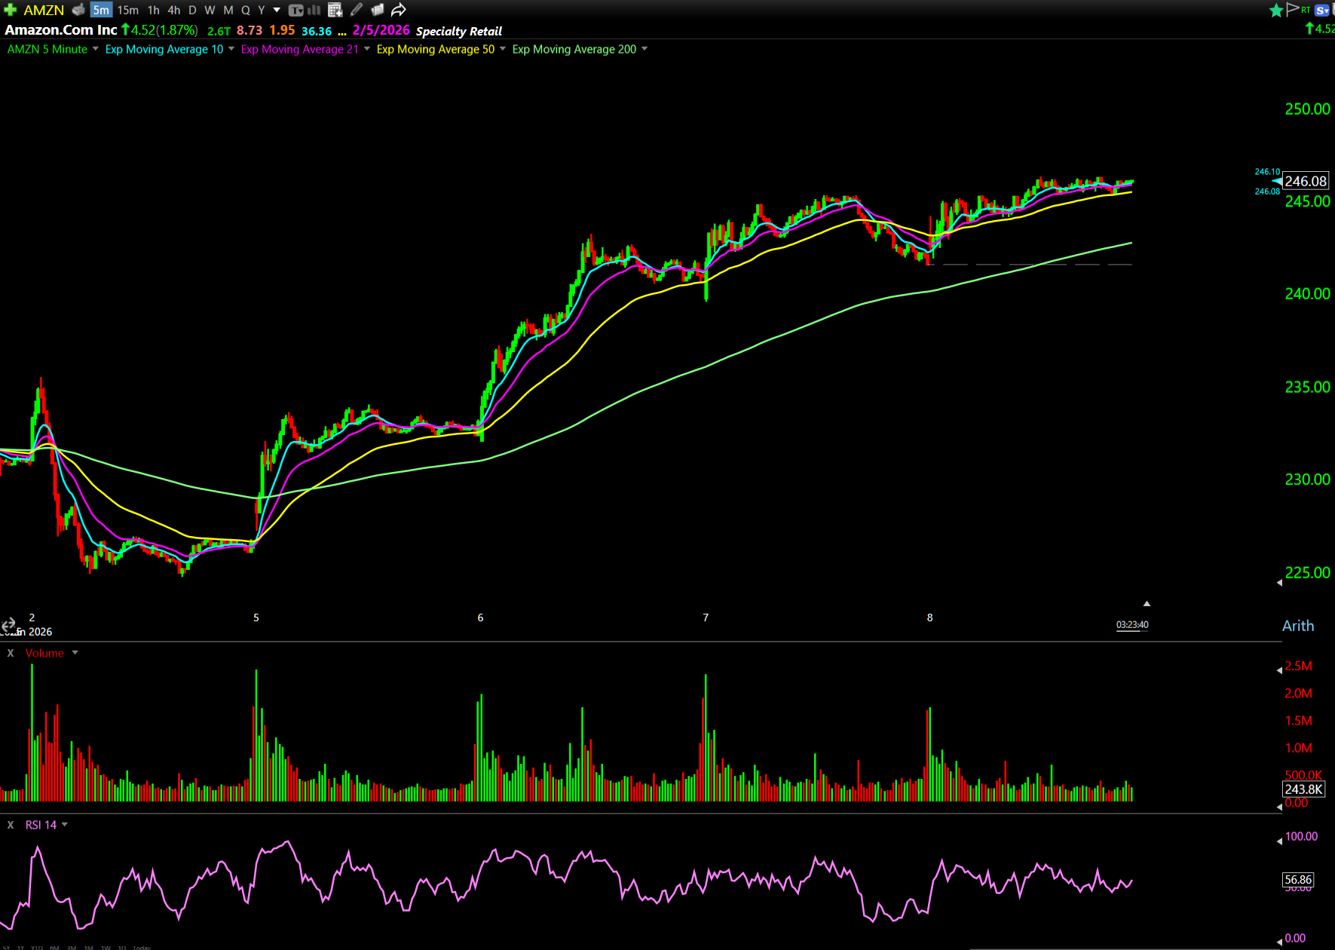Click the gray icon right of AMZN
Image resolution: width=1335 pixels, height=950 pixels.
[x=78, y=10]
